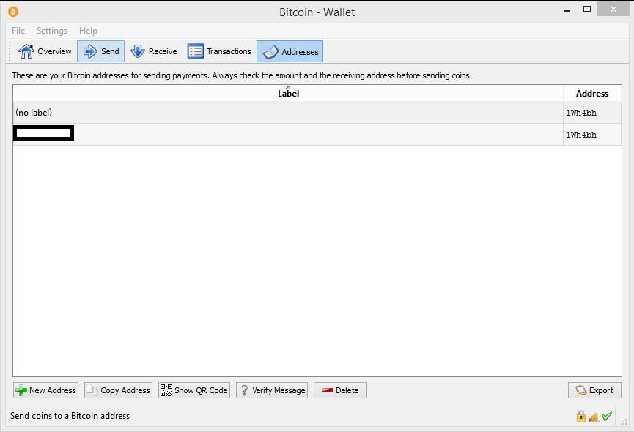Click the wallet lock status icon
Image resolution: width=634 pixels, height=432 pixels.
[x=581, y=416]
